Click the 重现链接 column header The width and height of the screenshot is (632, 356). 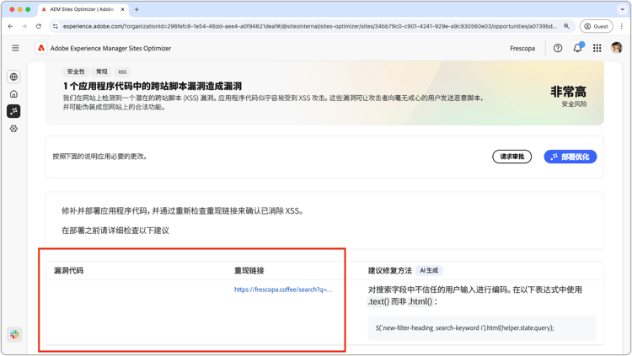click(249, 271)
